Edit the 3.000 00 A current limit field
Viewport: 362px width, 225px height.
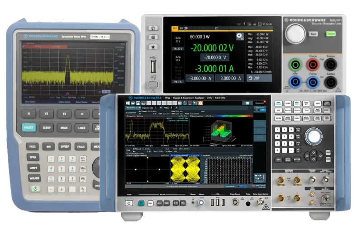click(x=230, y=78)
